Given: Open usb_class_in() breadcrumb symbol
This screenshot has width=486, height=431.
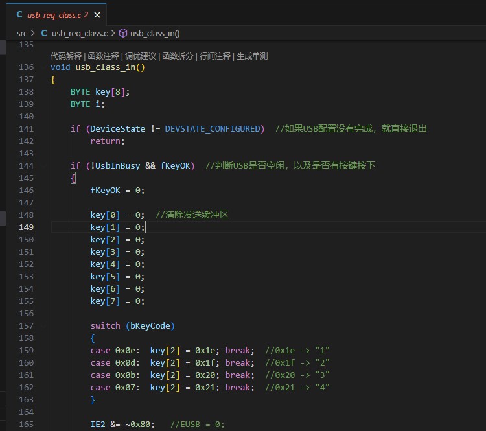Looking at the screenshot, I should pyautogui.click(x=155, y=34).
